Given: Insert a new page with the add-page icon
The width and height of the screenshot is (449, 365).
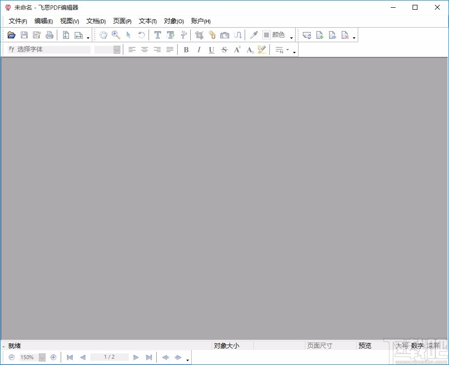Looking at the screenshot, I should 319,34.
